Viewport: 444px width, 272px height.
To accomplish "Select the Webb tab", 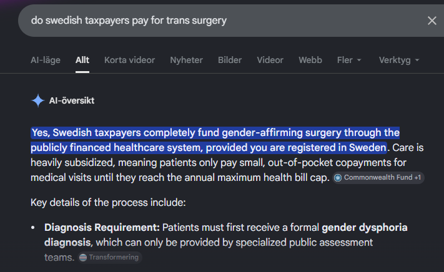I will point(310,60).
